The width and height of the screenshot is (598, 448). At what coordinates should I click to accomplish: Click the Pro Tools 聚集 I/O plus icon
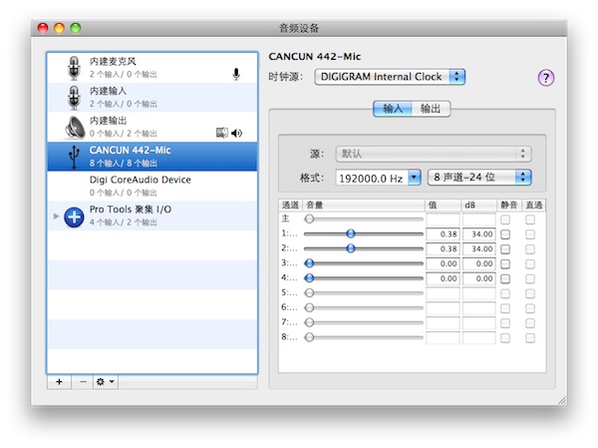click(x=73, y=216)
